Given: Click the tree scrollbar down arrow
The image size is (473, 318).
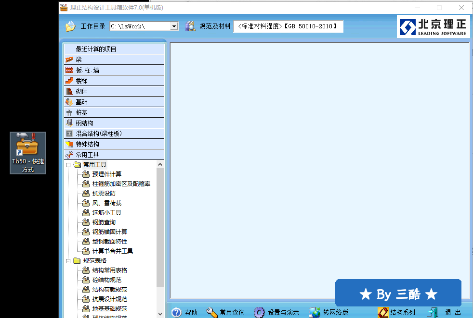Looking at the screenshot, I should coord(160,314).
